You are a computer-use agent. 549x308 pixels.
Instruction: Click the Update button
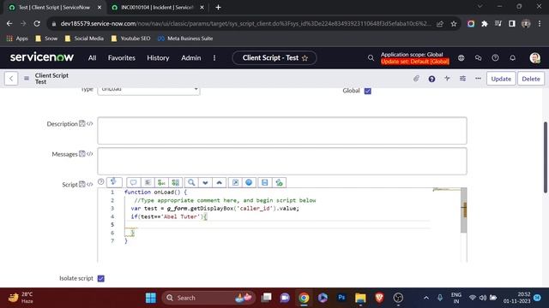[x=501, y=79]
